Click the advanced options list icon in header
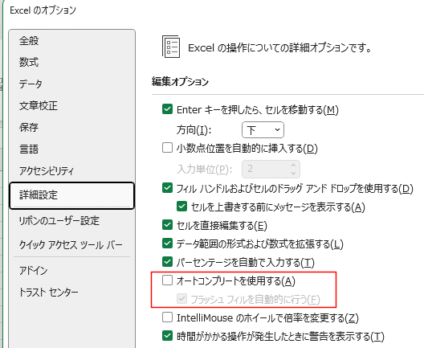Screen dimensions: 424x348 [171, 47]
